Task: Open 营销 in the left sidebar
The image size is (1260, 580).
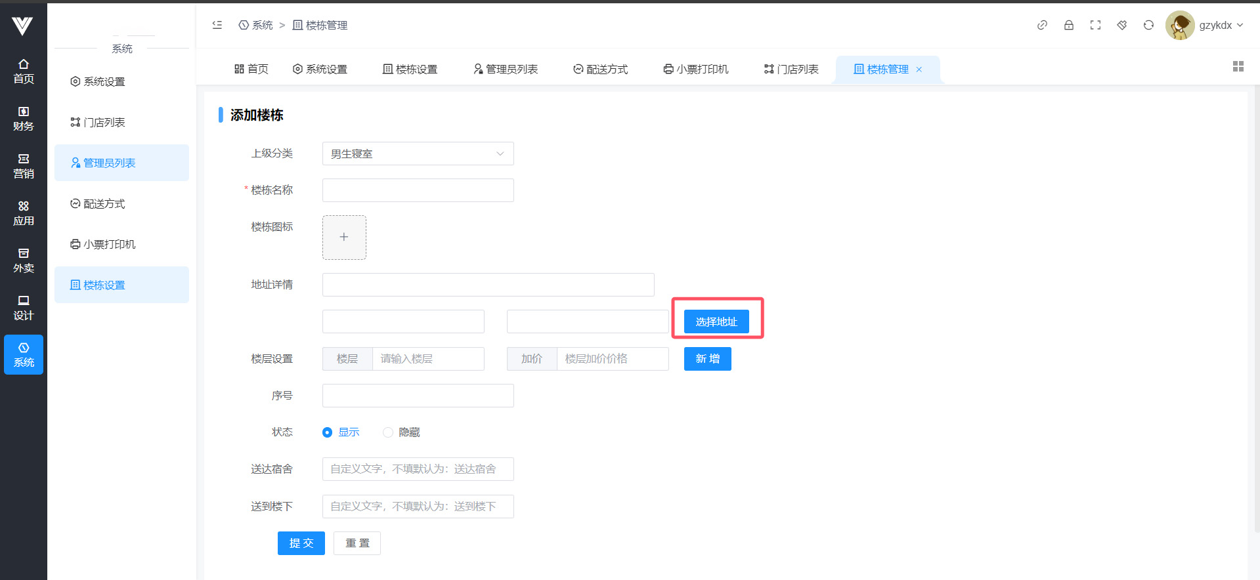Action: tap(24, 166)
